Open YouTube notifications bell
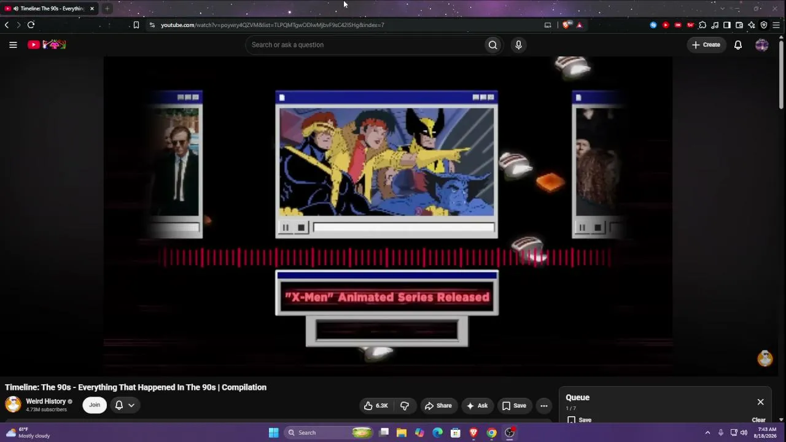The image size is (786, 442). (x=738, y=45)
